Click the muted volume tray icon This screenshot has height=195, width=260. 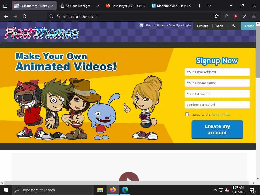[227, 190]
